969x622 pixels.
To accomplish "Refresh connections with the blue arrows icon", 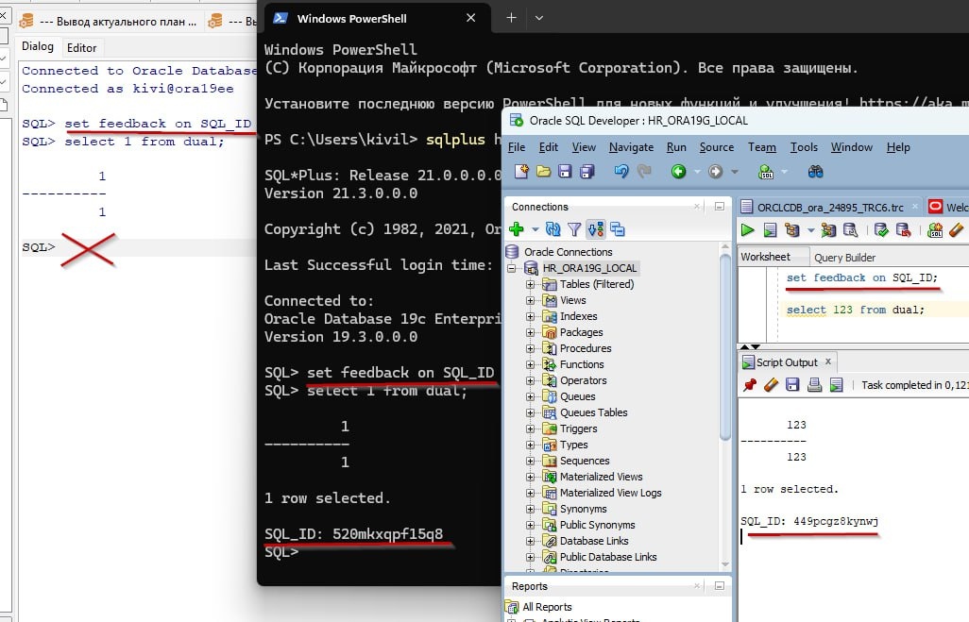I will pyautogui.click(x=553, y=229).
